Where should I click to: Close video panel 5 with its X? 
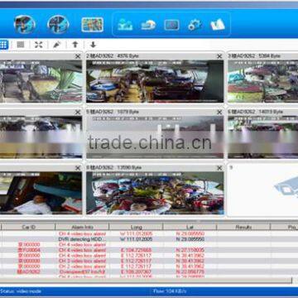[x=219, y=113]
